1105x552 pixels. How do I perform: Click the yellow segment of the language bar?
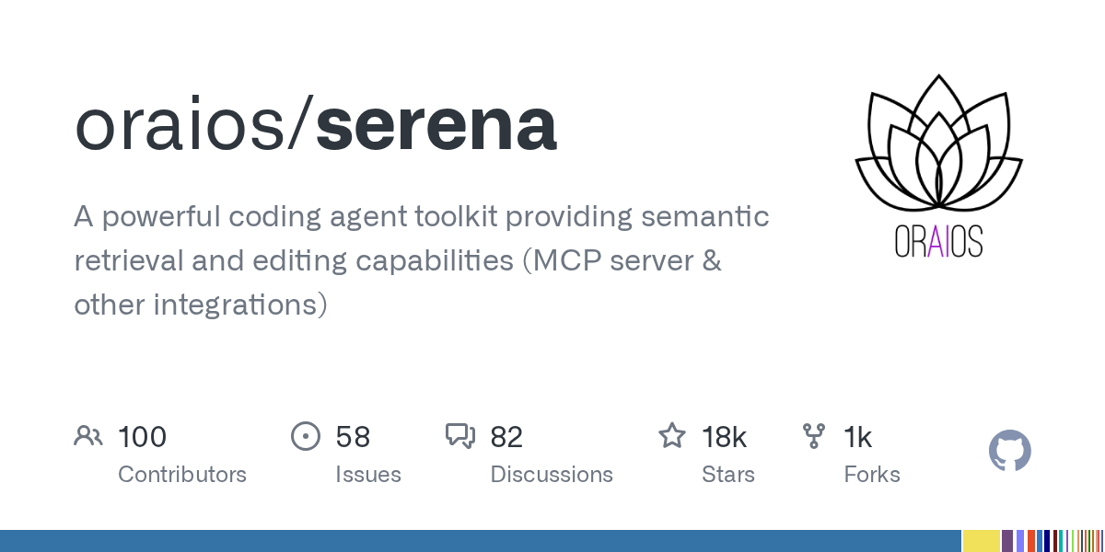(982, 541)
